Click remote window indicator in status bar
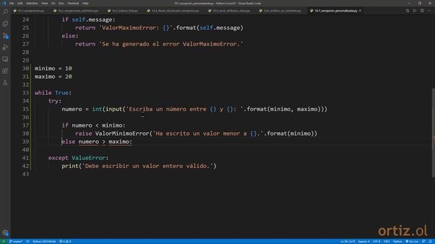This screenshot has width=435, height=244. (3, 241)
